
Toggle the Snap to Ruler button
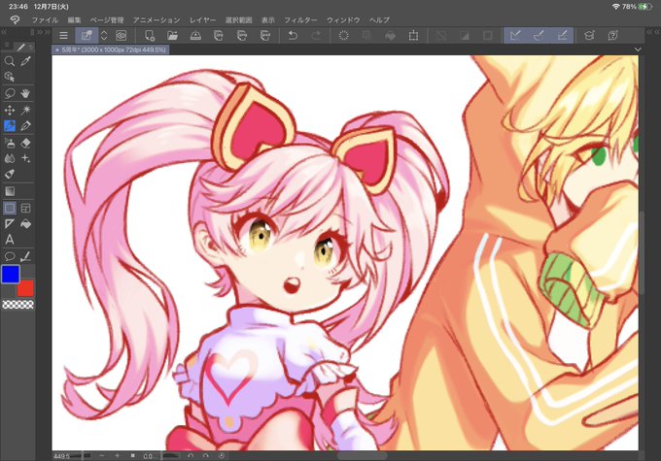click(x=515, y=36)
